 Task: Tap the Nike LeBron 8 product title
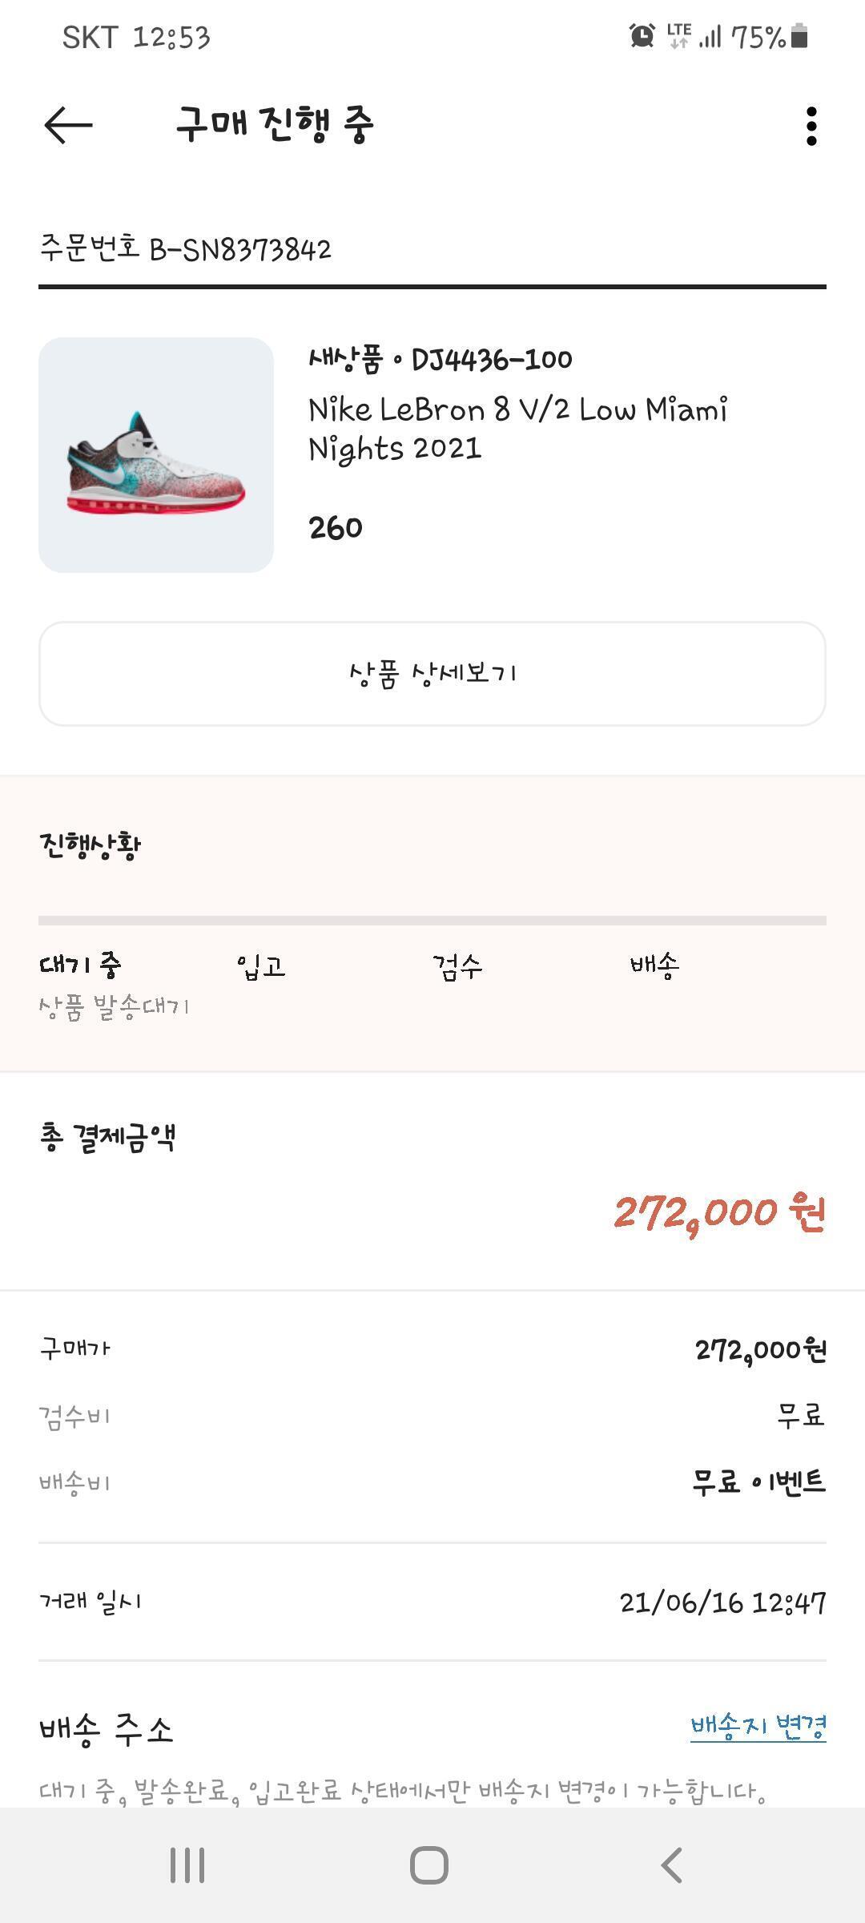518,429
